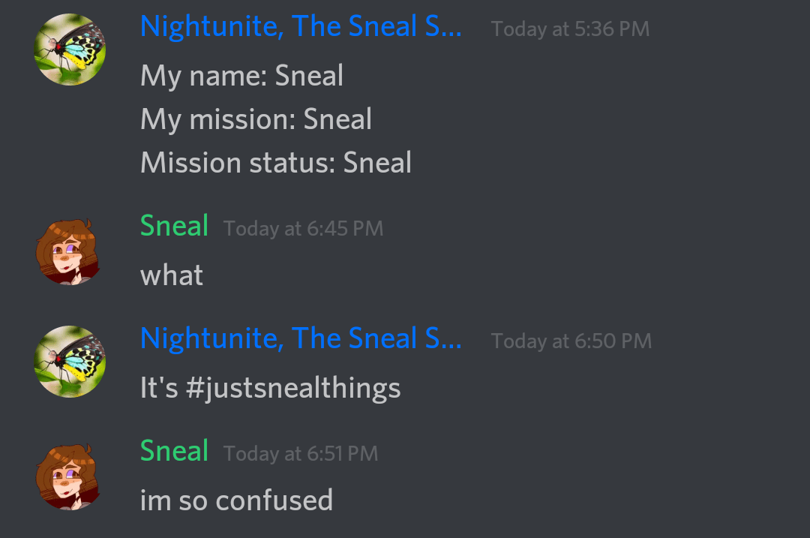This screenshot has width=810, height=538.
Task: Click the green Sneal username at 6:45 PM
Action: [x=174, y=227]
